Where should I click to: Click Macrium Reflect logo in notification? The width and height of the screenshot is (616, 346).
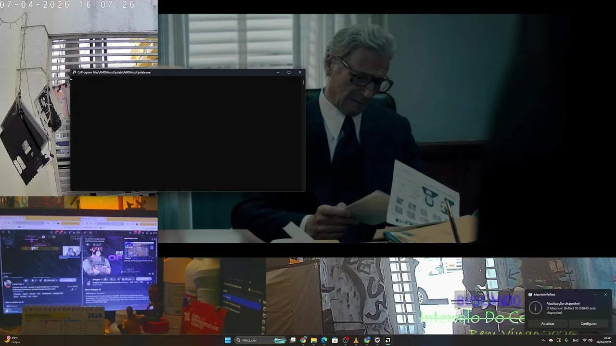point(530,295)
